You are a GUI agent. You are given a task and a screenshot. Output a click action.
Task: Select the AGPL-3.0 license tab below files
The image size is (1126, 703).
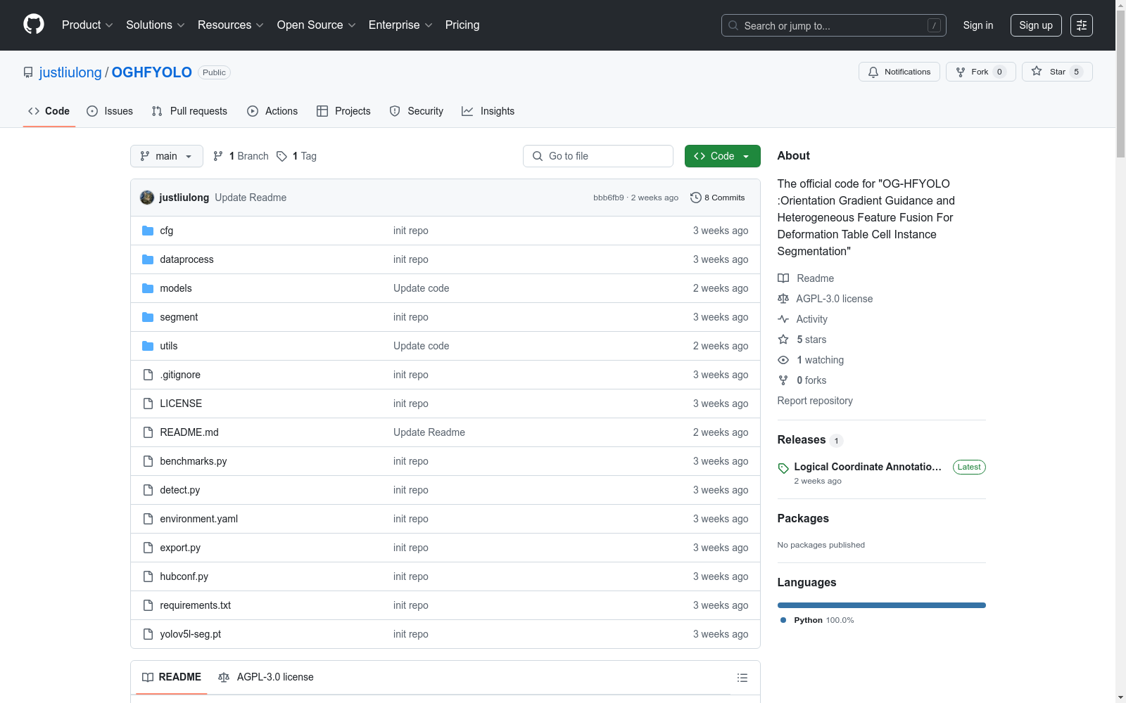[x=266, y=677]
